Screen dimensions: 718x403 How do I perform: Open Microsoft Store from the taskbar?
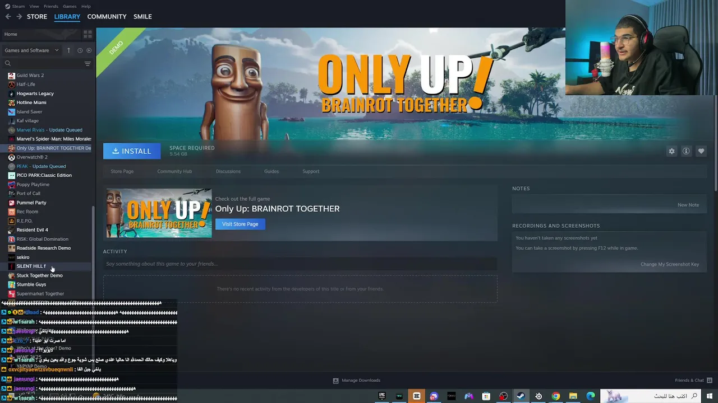[x=486, y=396]
